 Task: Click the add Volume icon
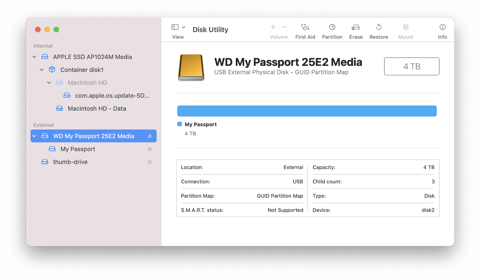[273, 27]
